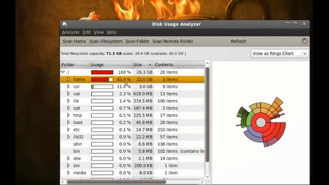Click '187.4 MB' size for opt
This screenshot has height=185, width=329.
[x=143, y=108]
